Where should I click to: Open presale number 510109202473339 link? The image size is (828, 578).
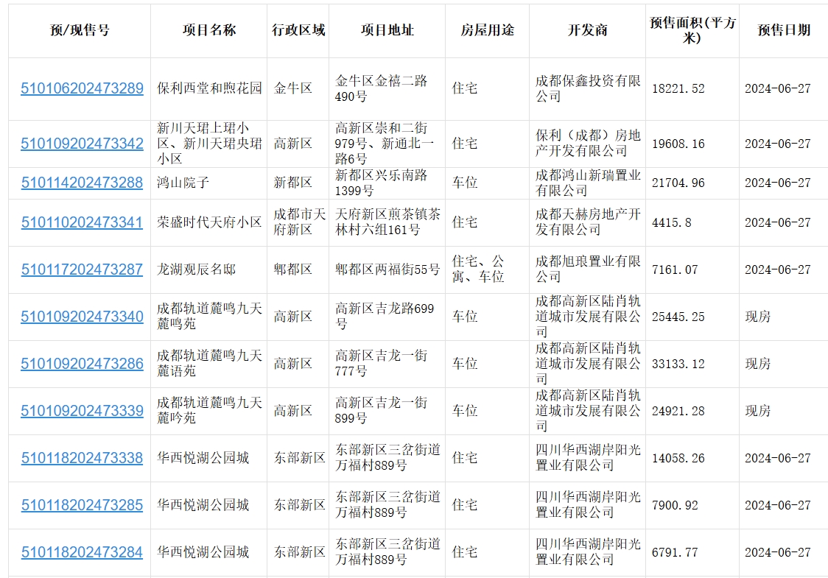pos(82,411)
